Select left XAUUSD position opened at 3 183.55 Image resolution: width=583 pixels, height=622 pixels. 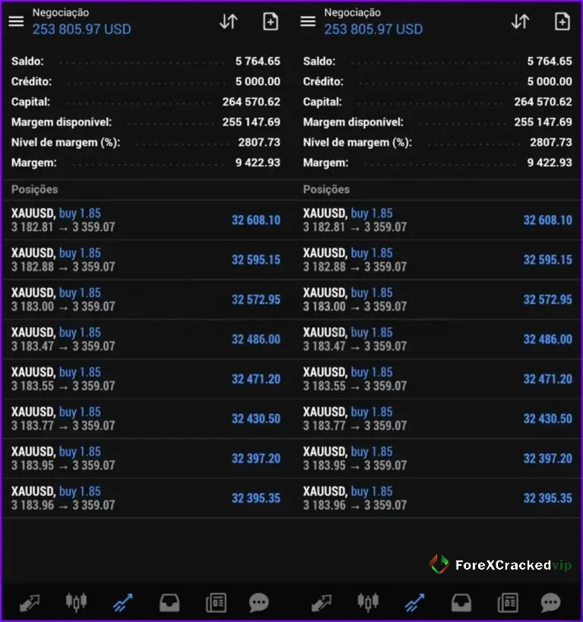tap(146, 379)
